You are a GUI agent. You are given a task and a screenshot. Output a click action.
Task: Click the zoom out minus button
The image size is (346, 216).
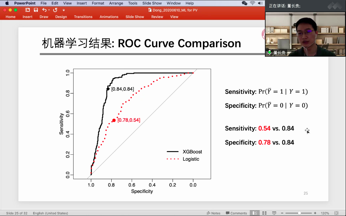click(282, 213)
